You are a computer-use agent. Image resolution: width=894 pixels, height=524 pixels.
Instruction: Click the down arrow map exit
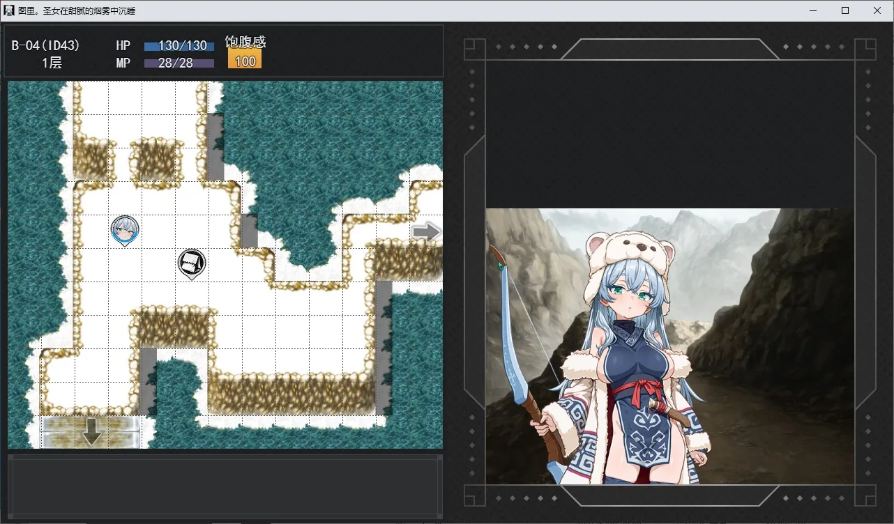pyautogui.click(x=92, y=432)
